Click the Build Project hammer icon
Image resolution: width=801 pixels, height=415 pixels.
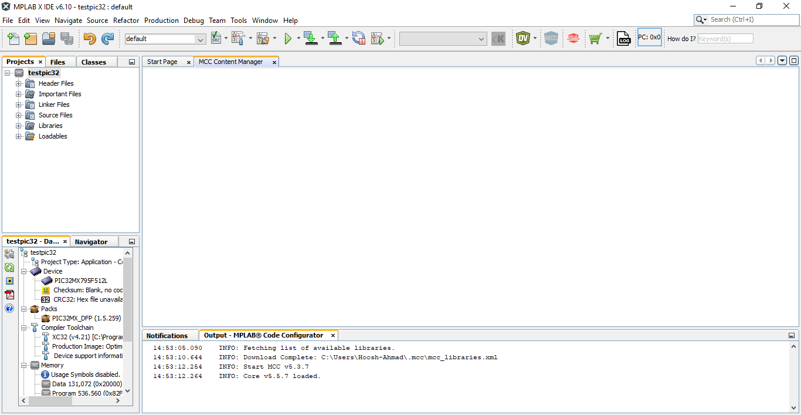pyautogui.click(x=237, y=39)
